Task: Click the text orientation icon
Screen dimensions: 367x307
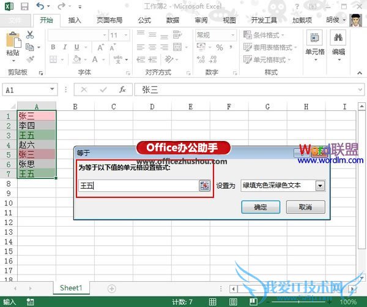Action: point(169,59)
